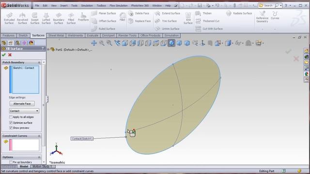The width and height of the screenshot is (310, 174).
Task: Open the Flow Simulation menu
Action: coord(118,5)
